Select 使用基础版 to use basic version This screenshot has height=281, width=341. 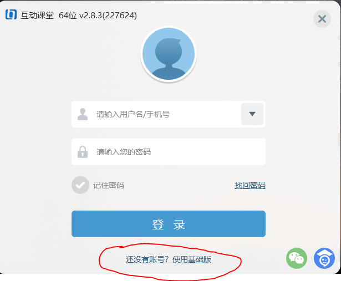(192, 259)
